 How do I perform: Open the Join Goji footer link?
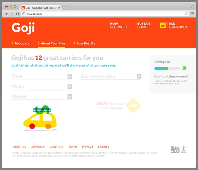(x=38, y=147)
